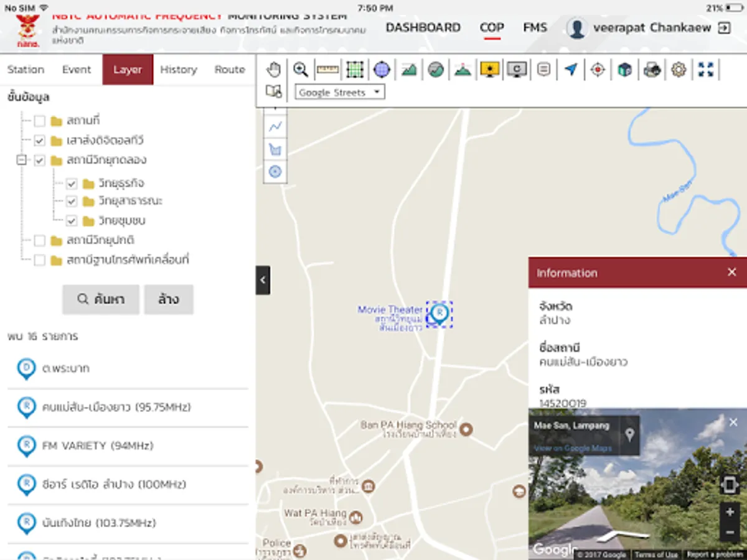Click the red target locate icon
The width and height of the screenshot is (747, 560).
[x=598, y=70]
